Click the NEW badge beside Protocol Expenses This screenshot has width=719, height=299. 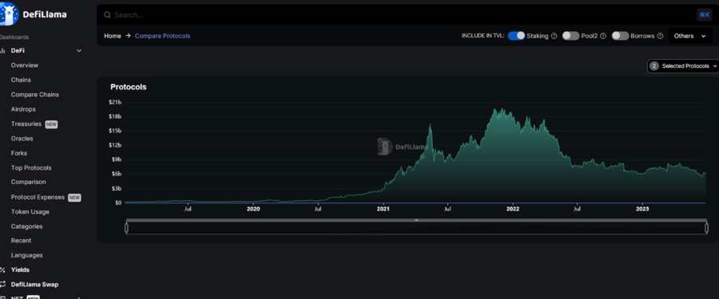74,198
